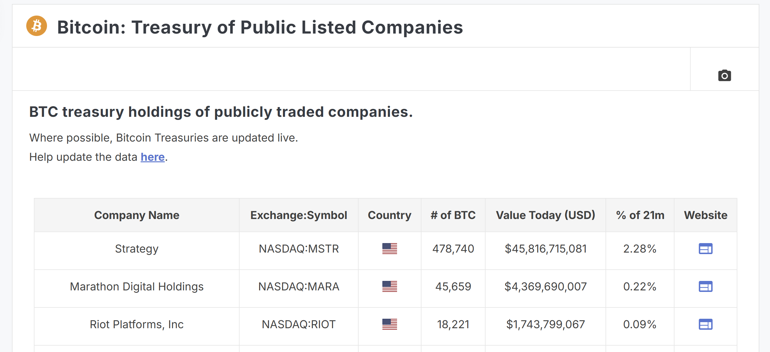Sort by % of 21m column header

click(640, 215)
